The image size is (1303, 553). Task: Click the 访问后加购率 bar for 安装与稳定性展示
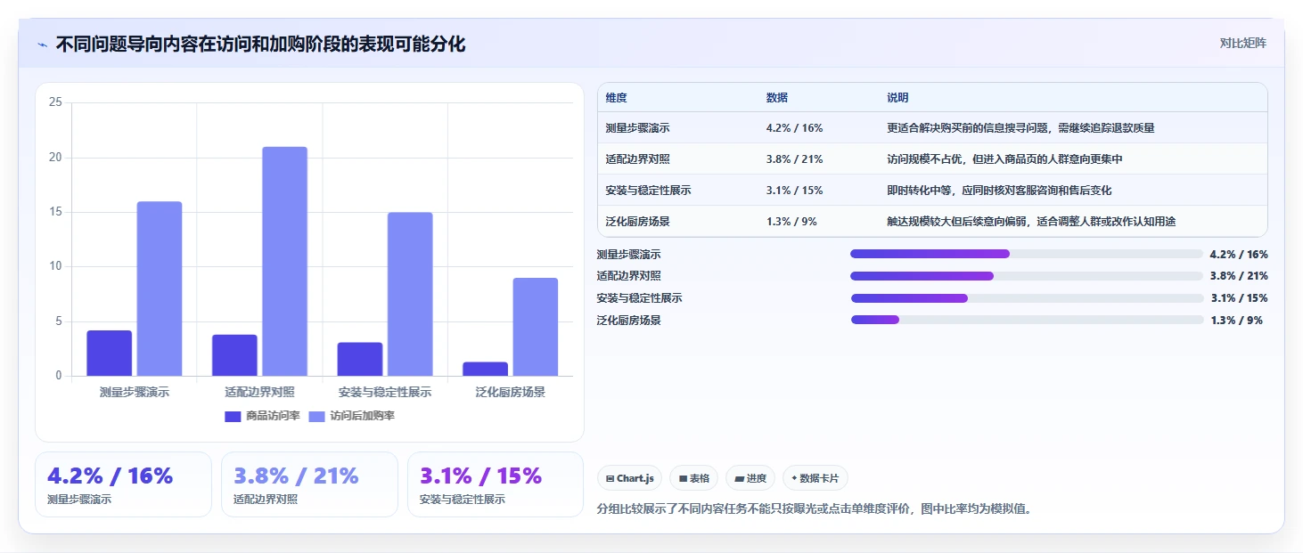(x=410, y=294)
